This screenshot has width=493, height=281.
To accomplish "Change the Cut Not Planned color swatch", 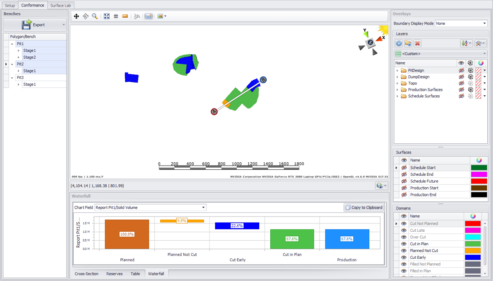I will tap(473, 223).
